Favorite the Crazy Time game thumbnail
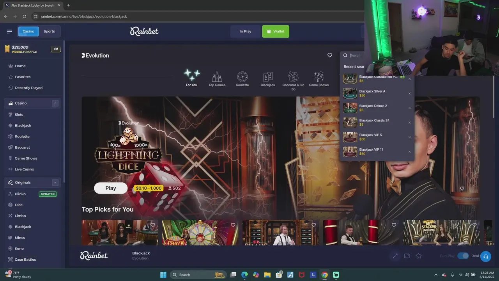The height and width of the screenshot is (281, 499). [x=233, y=225]
